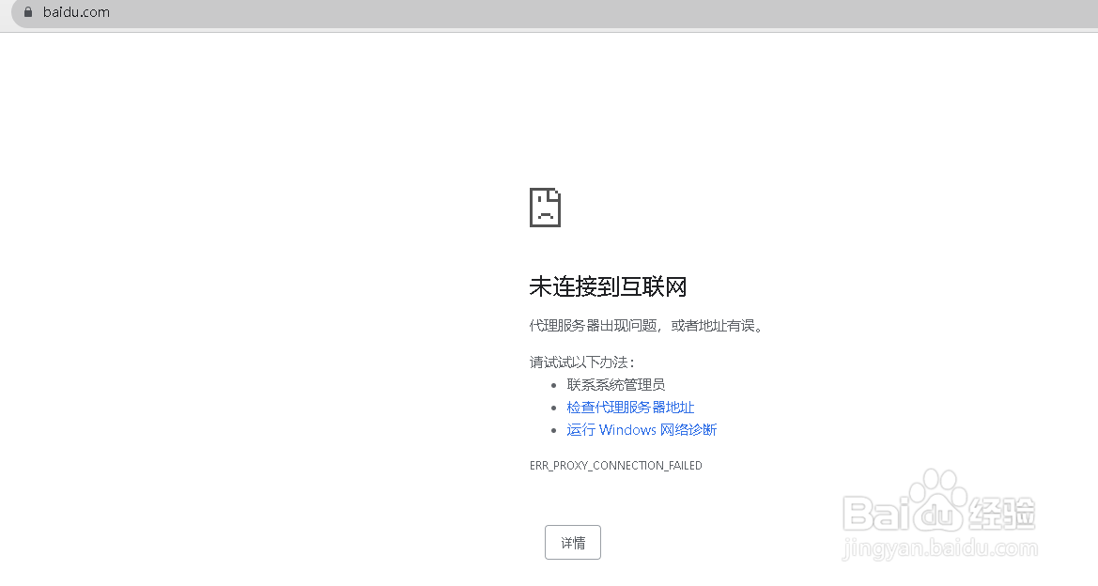1098x586 pixels.
Task: Click the 详情 details button
Action: tap(573, 542)
